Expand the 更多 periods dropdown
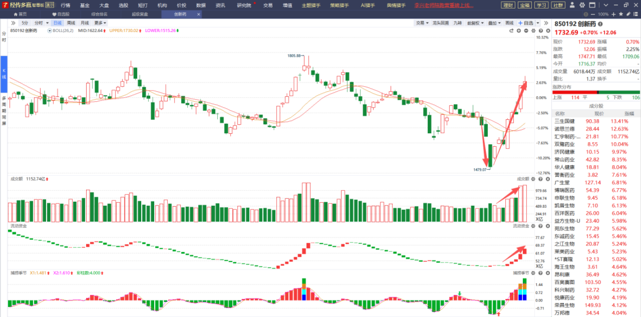This screenshot has width=641, height=317. tap(100, 23)
